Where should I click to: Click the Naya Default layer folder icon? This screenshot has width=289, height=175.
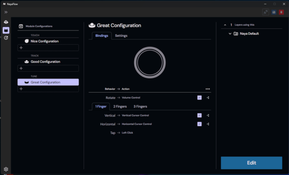coord(236,33)
